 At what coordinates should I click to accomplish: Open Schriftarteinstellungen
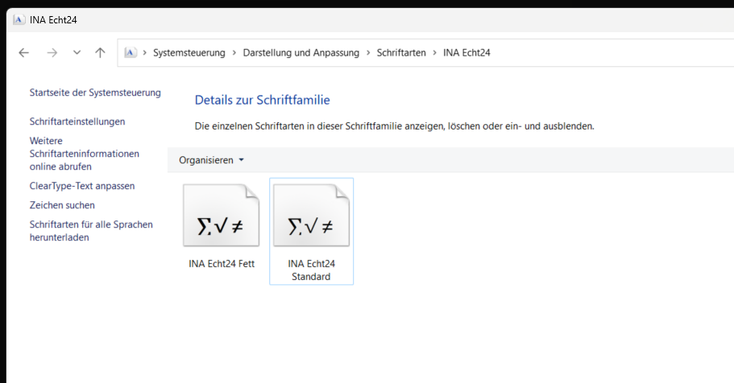[77, 121]
